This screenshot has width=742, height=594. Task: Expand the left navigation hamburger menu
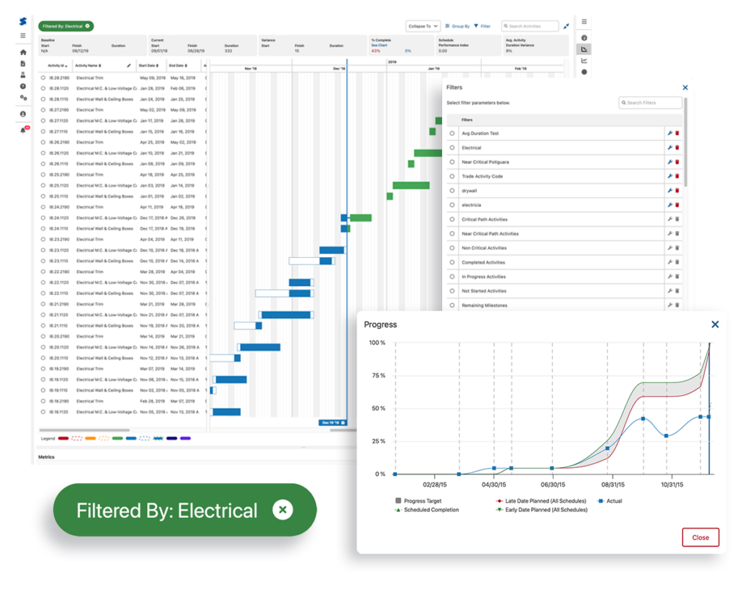[x=22, y=35]
